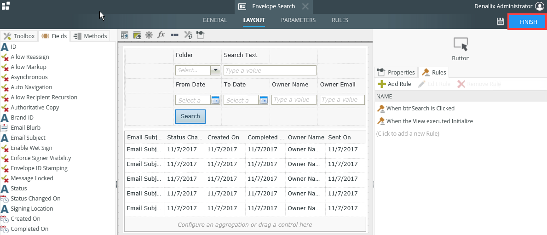Click the From Date label in the form
This screenshot has height=235, width=547.
coord(190,84)
